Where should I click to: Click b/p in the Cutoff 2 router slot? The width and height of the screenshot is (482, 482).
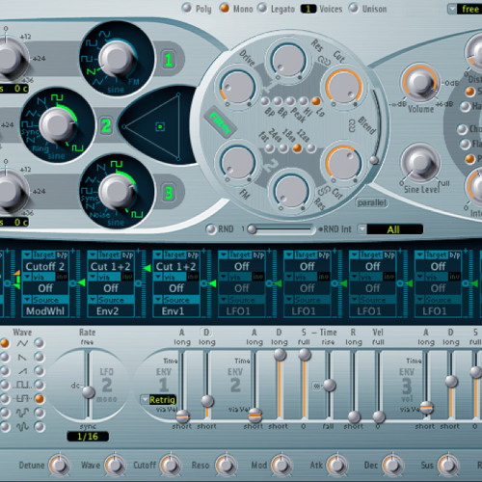click(x=62, y=255)
